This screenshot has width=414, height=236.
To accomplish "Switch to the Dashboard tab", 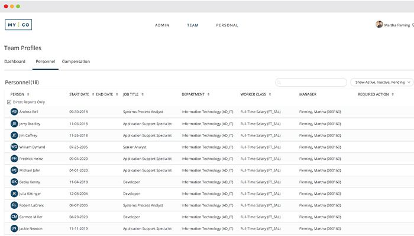I will tap(15, 61).
